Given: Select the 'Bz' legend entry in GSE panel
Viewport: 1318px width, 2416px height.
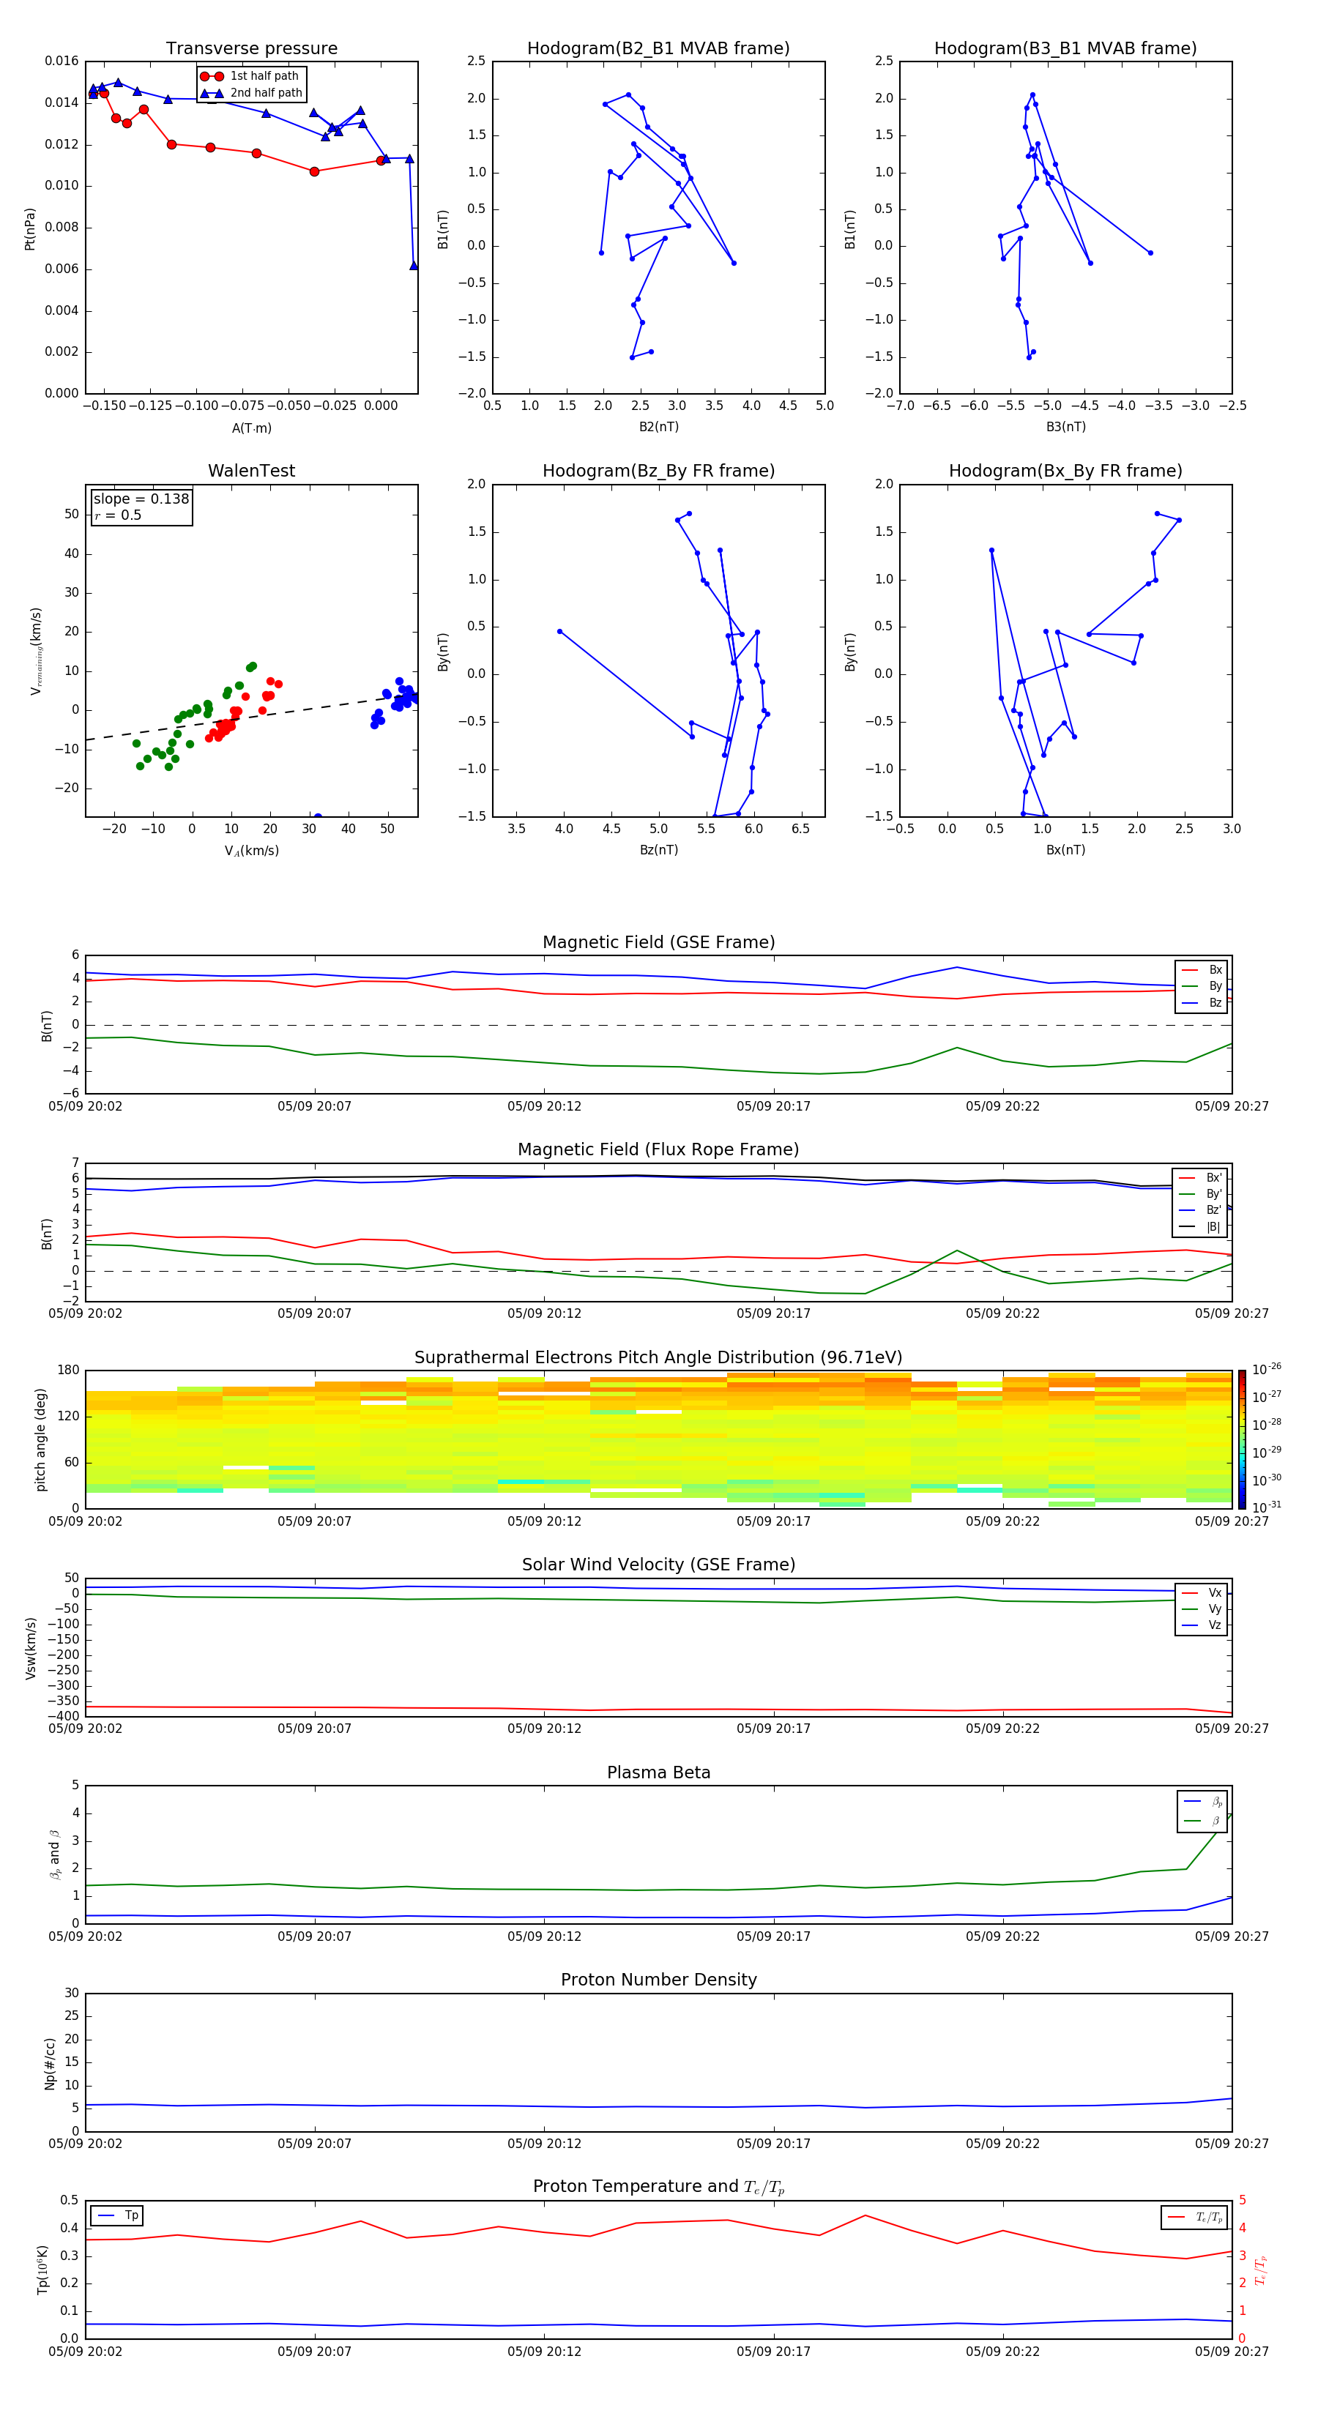Looking at the screenshot, I should (x=1202, y=1002).
